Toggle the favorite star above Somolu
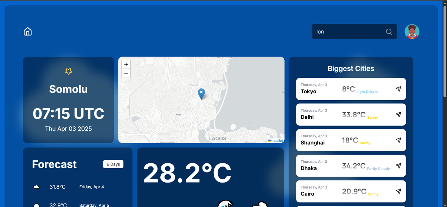 68,71
